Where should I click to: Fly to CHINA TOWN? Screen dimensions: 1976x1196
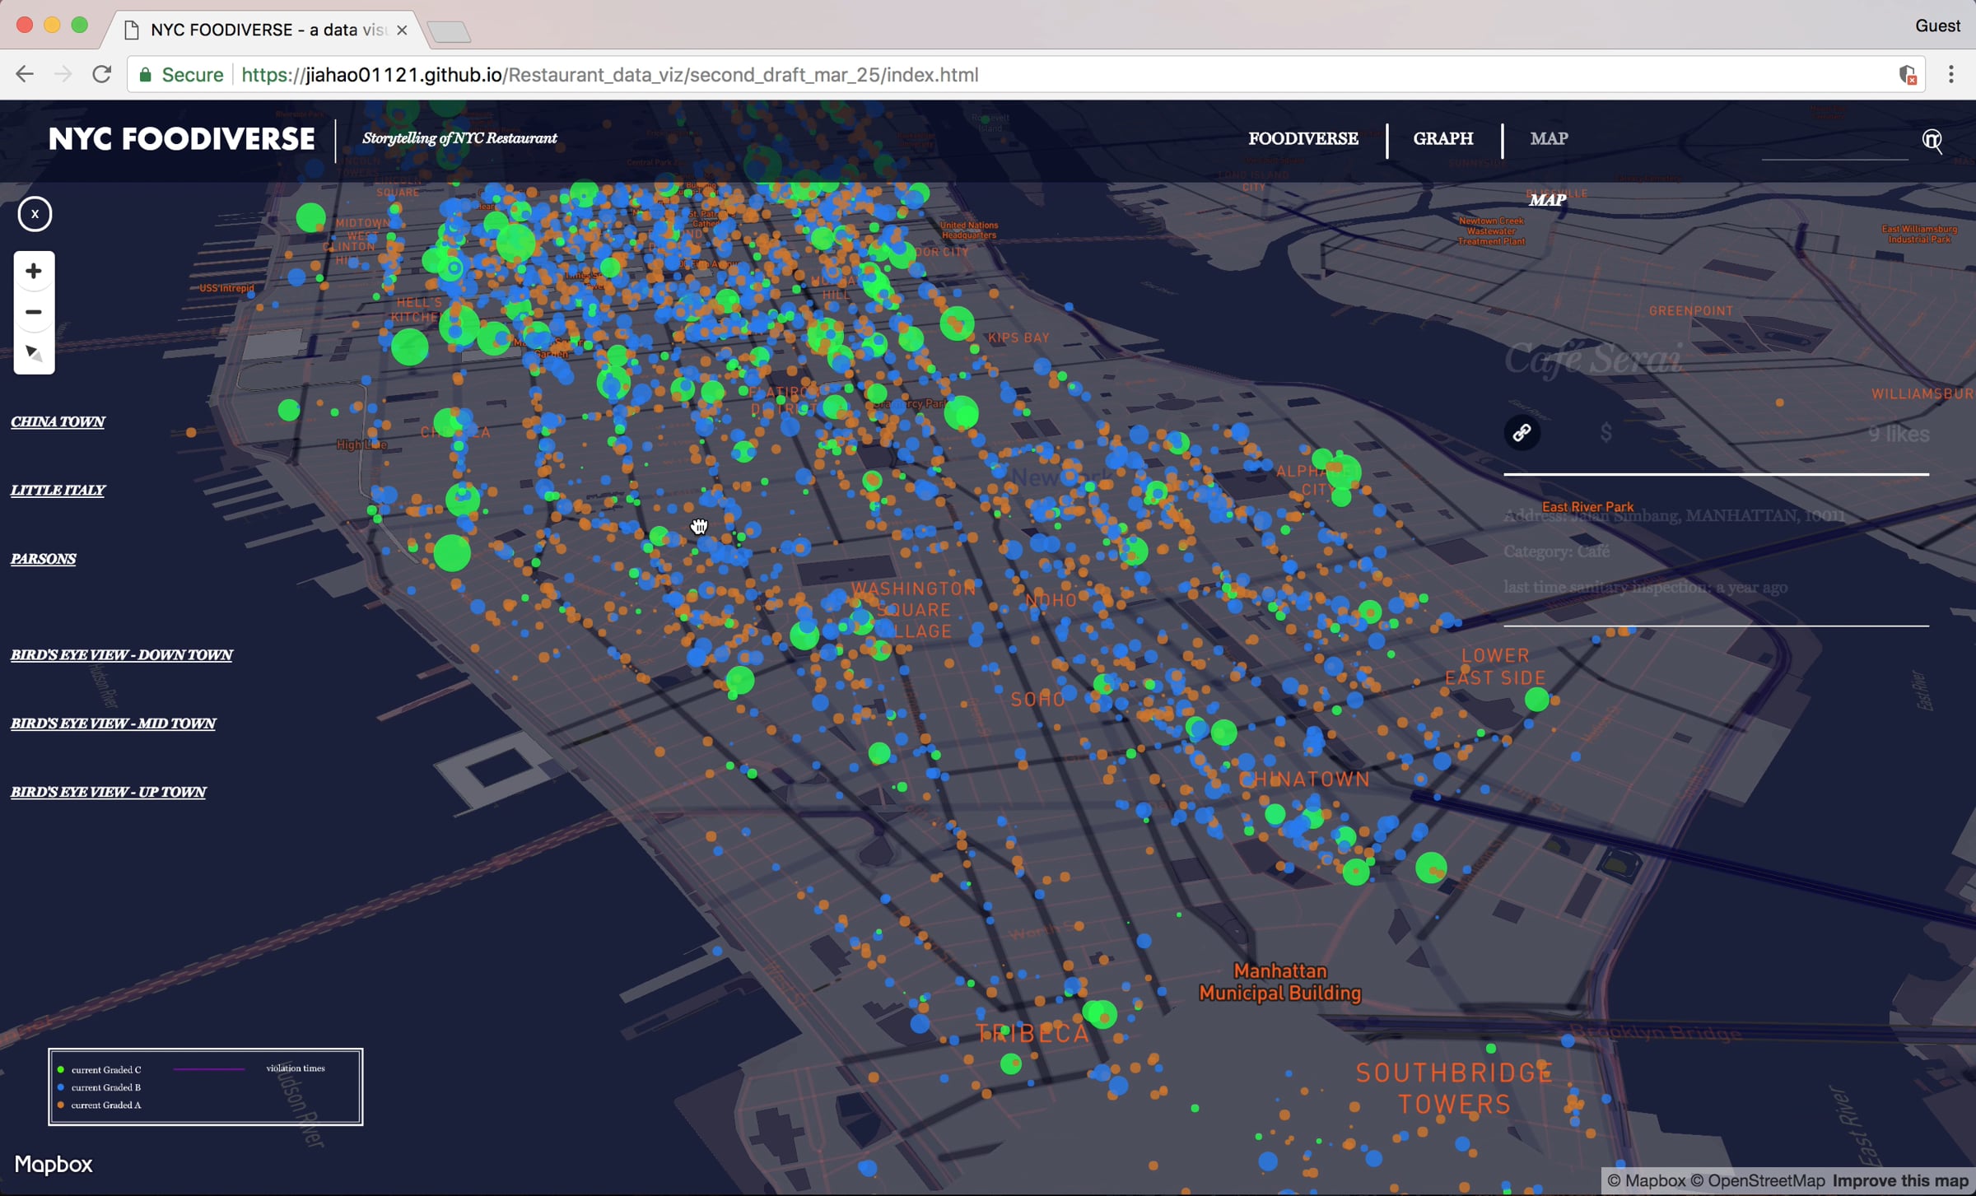click(x=58, y=421)
